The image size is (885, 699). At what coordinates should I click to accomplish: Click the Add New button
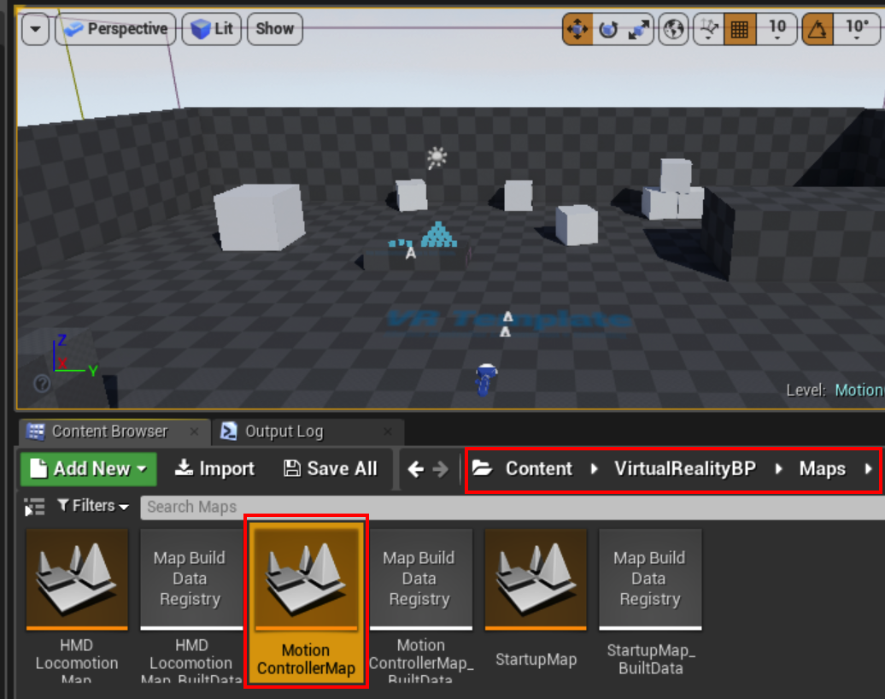pos(87,468)
